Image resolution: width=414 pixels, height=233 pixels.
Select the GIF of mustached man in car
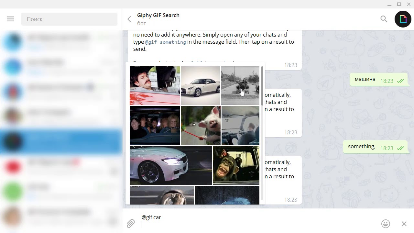tap(155, 86)
